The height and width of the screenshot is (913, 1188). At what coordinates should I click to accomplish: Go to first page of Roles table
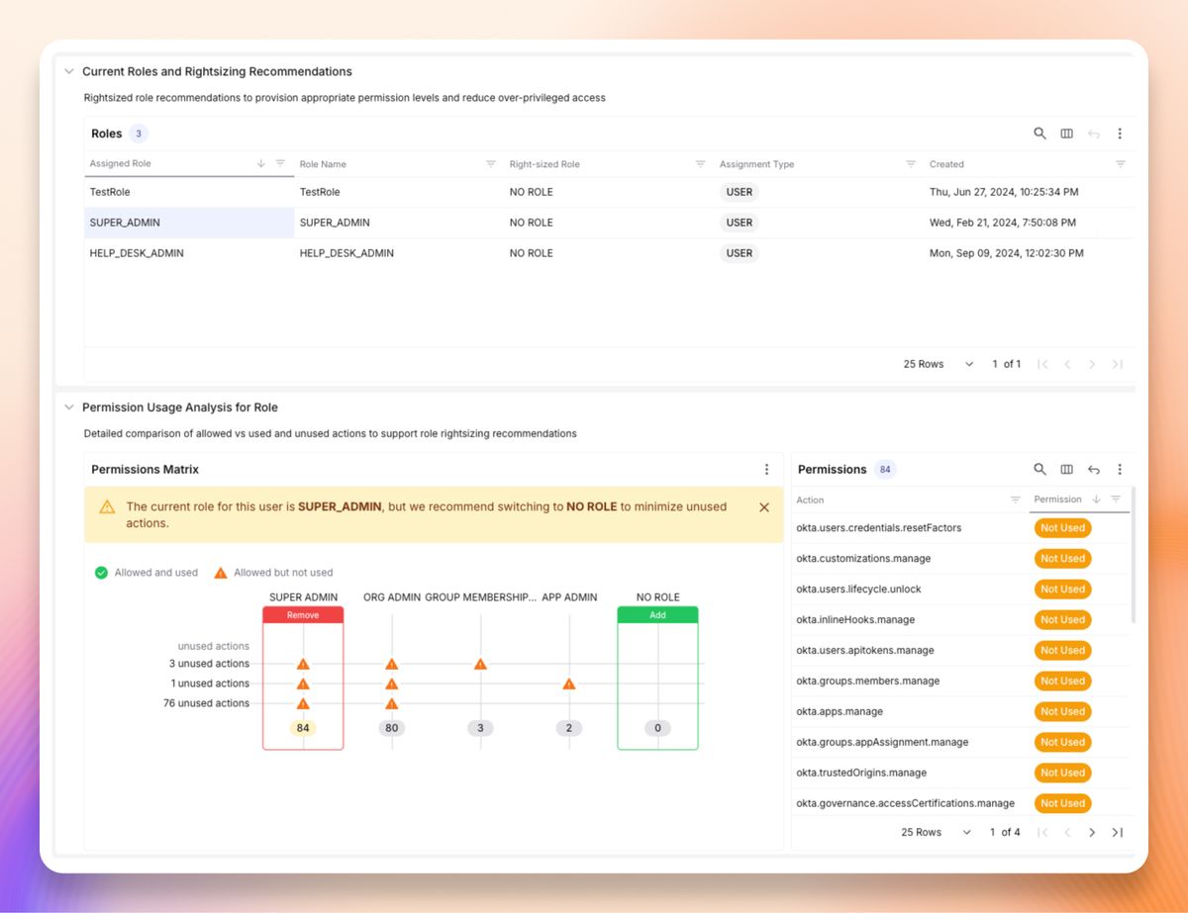1042,364
